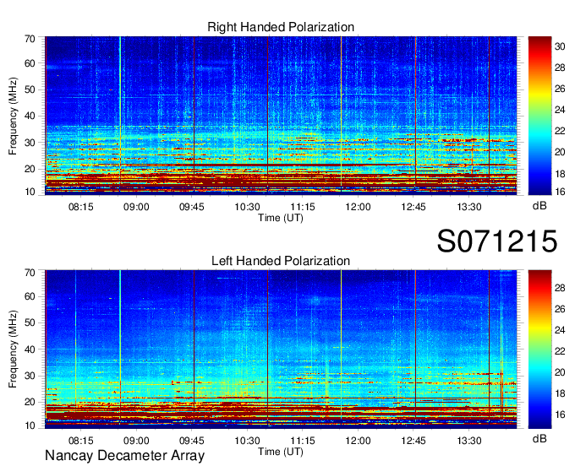Viewport: 575px width, 466px height.
Task: Click the 'Time (UT)' label under the lower plot
Action: point(281,452)
